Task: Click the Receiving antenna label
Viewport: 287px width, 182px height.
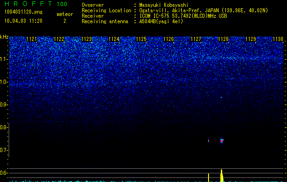Action: pos(105,21)
